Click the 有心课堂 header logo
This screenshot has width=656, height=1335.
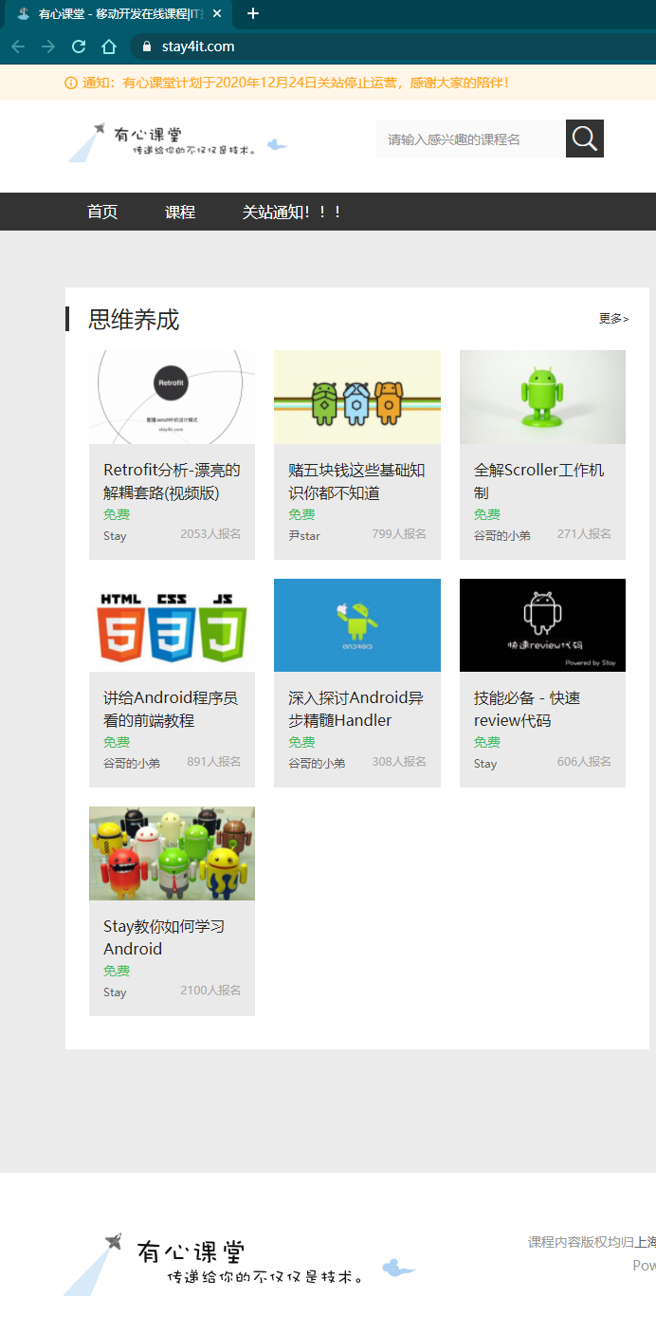[x=177, y=142]
